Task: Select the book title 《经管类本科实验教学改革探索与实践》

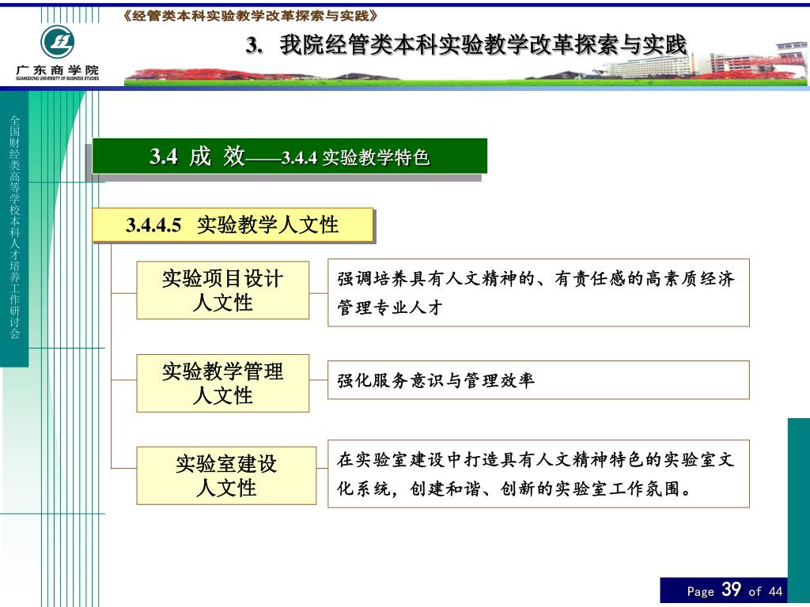Action: coord(251,17)
